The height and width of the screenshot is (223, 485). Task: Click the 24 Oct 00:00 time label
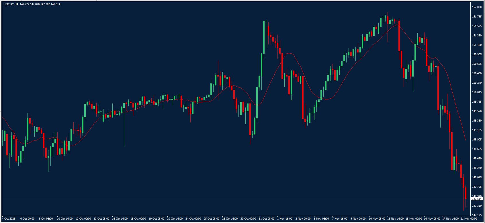point(193,219)
